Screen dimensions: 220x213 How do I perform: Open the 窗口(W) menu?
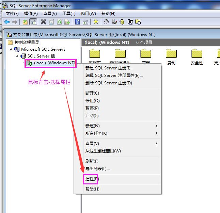(x=89, y=14)
